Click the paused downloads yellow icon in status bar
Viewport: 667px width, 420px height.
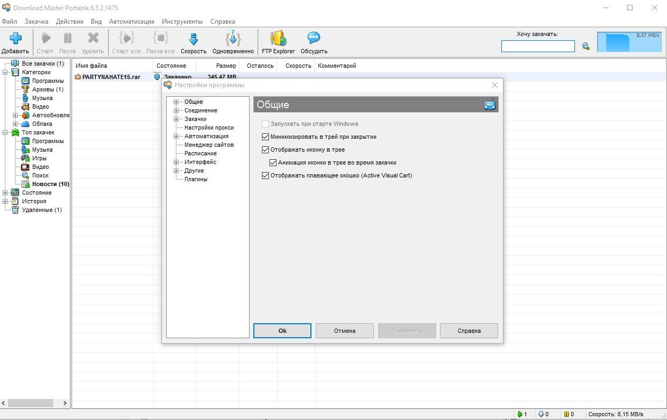click(x=566, y=414)
